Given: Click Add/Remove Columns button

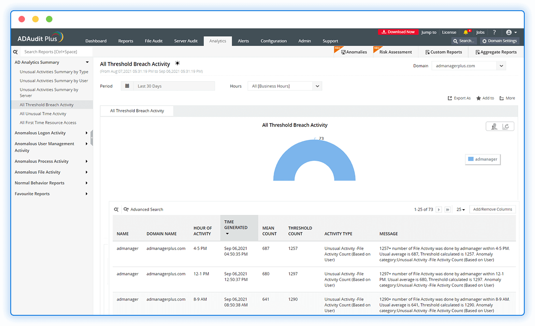Looking at the screenshot, I should 492,209.
